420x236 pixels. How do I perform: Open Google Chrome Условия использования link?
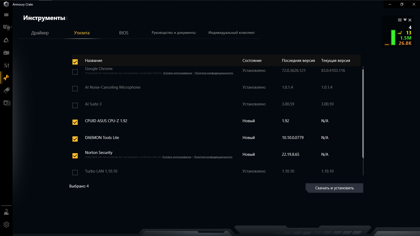(x=177, y=73)
